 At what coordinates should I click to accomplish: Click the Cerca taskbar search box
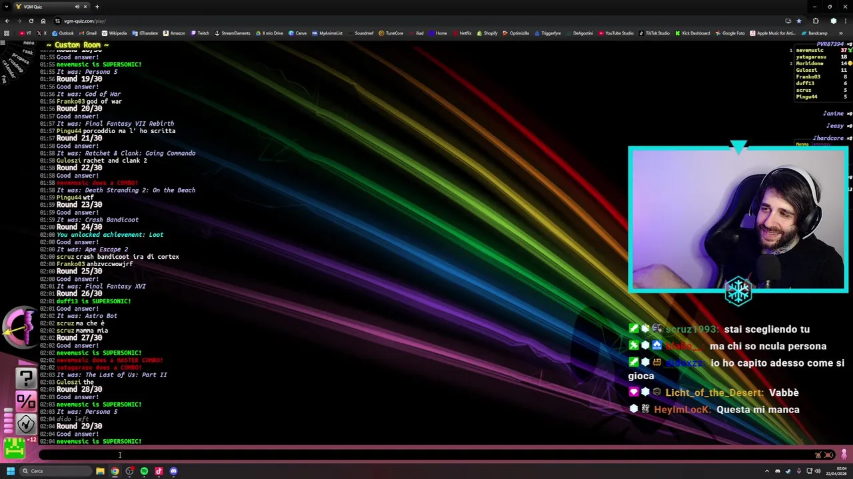point(55,471)
